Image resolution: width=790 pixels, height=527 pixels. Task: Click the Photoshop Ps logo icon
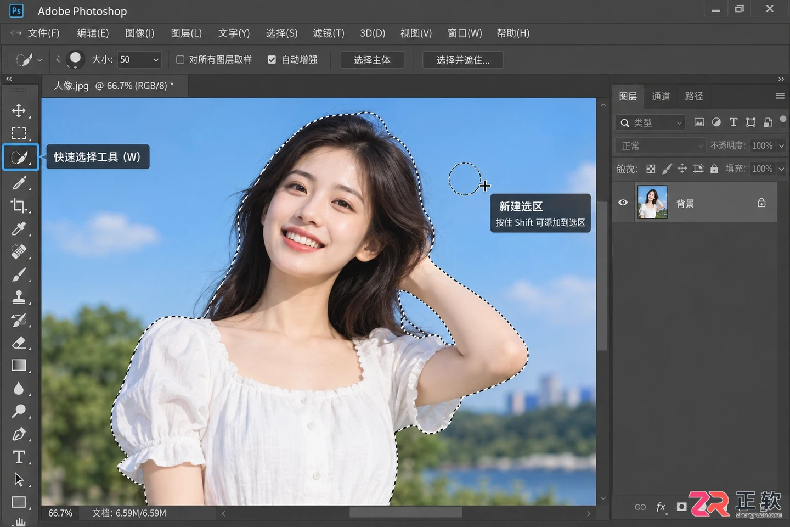16,10
